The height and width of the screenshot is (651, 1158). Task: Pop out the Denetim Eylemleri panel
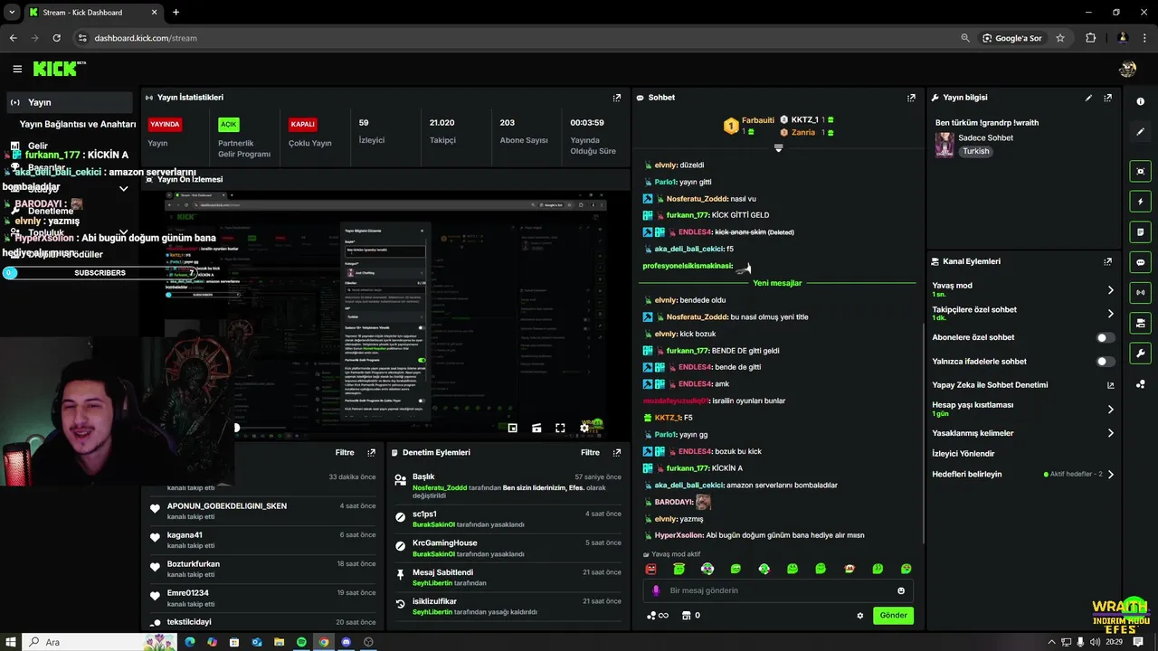(617, 452)
